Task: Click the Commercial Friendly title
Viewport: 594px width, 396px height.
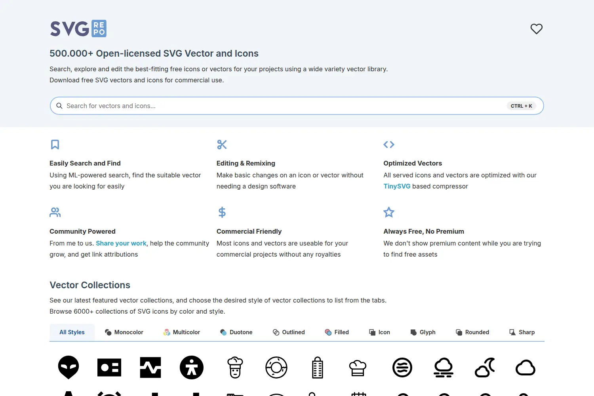Action: click(x=249, y=231)
